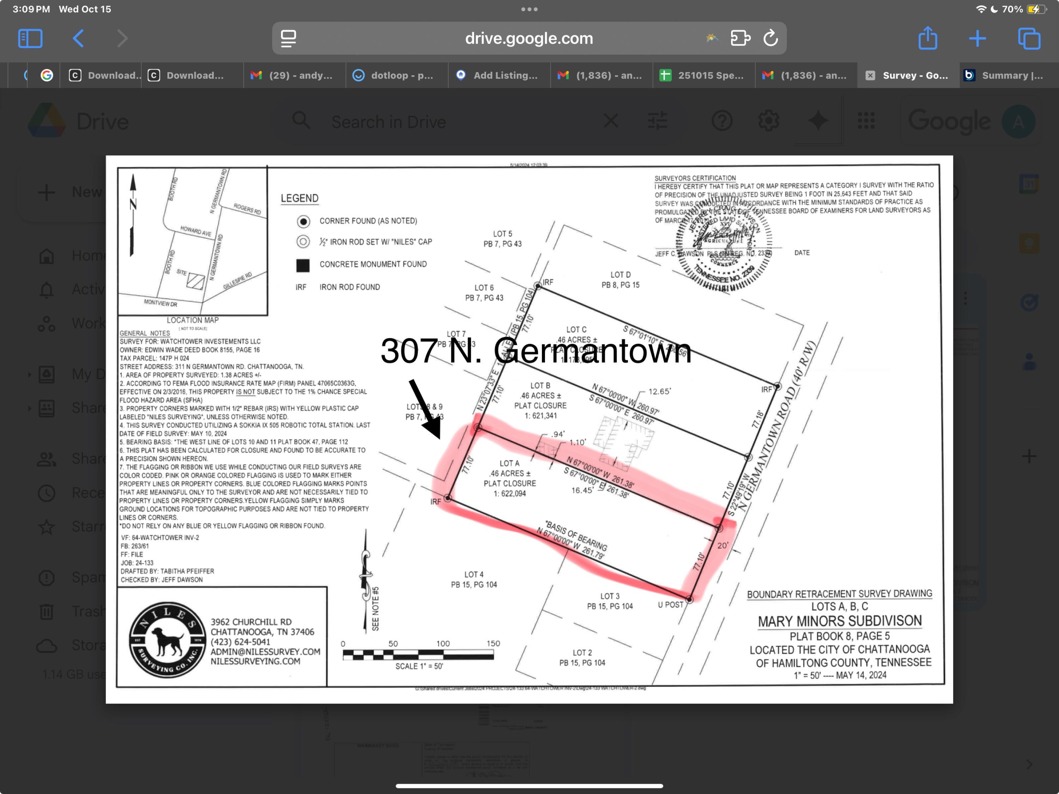
Task: Switch to the dotloop tab
Action: [397, 75]
